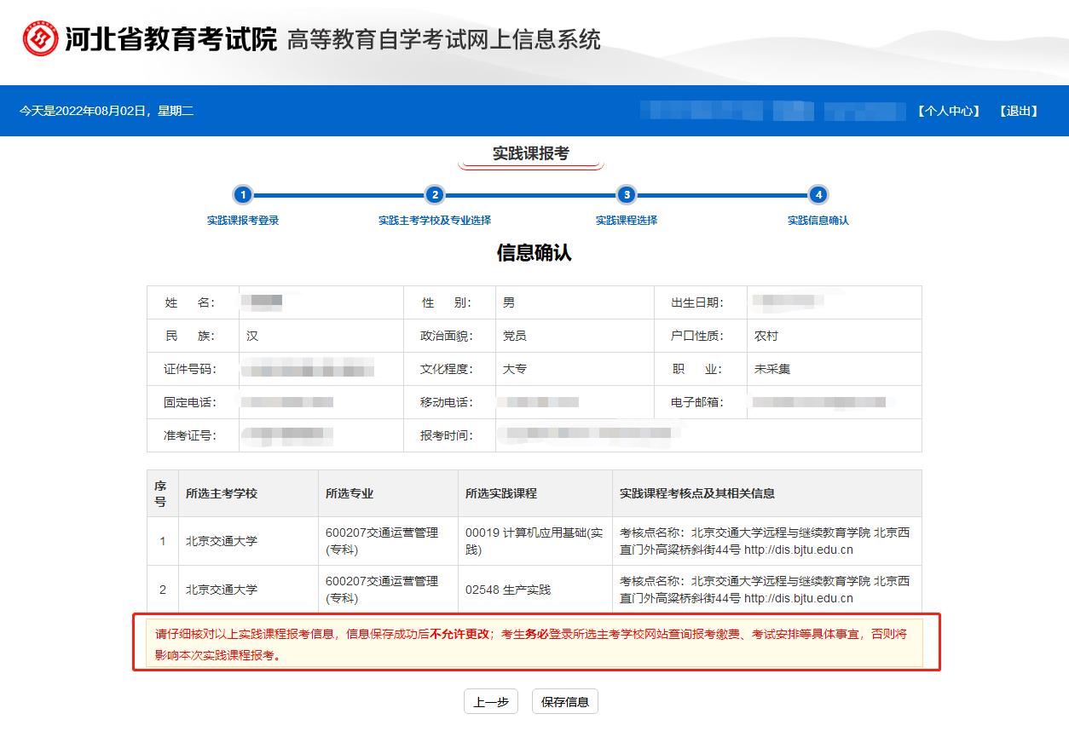Click the 文化程度 value 大专
The height and width of the screenshot is (731, 1069).
[x=515, y=369]
